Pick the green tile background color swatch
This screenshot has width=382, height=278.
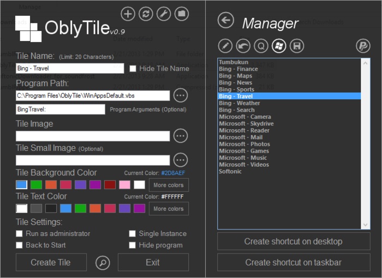(x=36, y=185)
